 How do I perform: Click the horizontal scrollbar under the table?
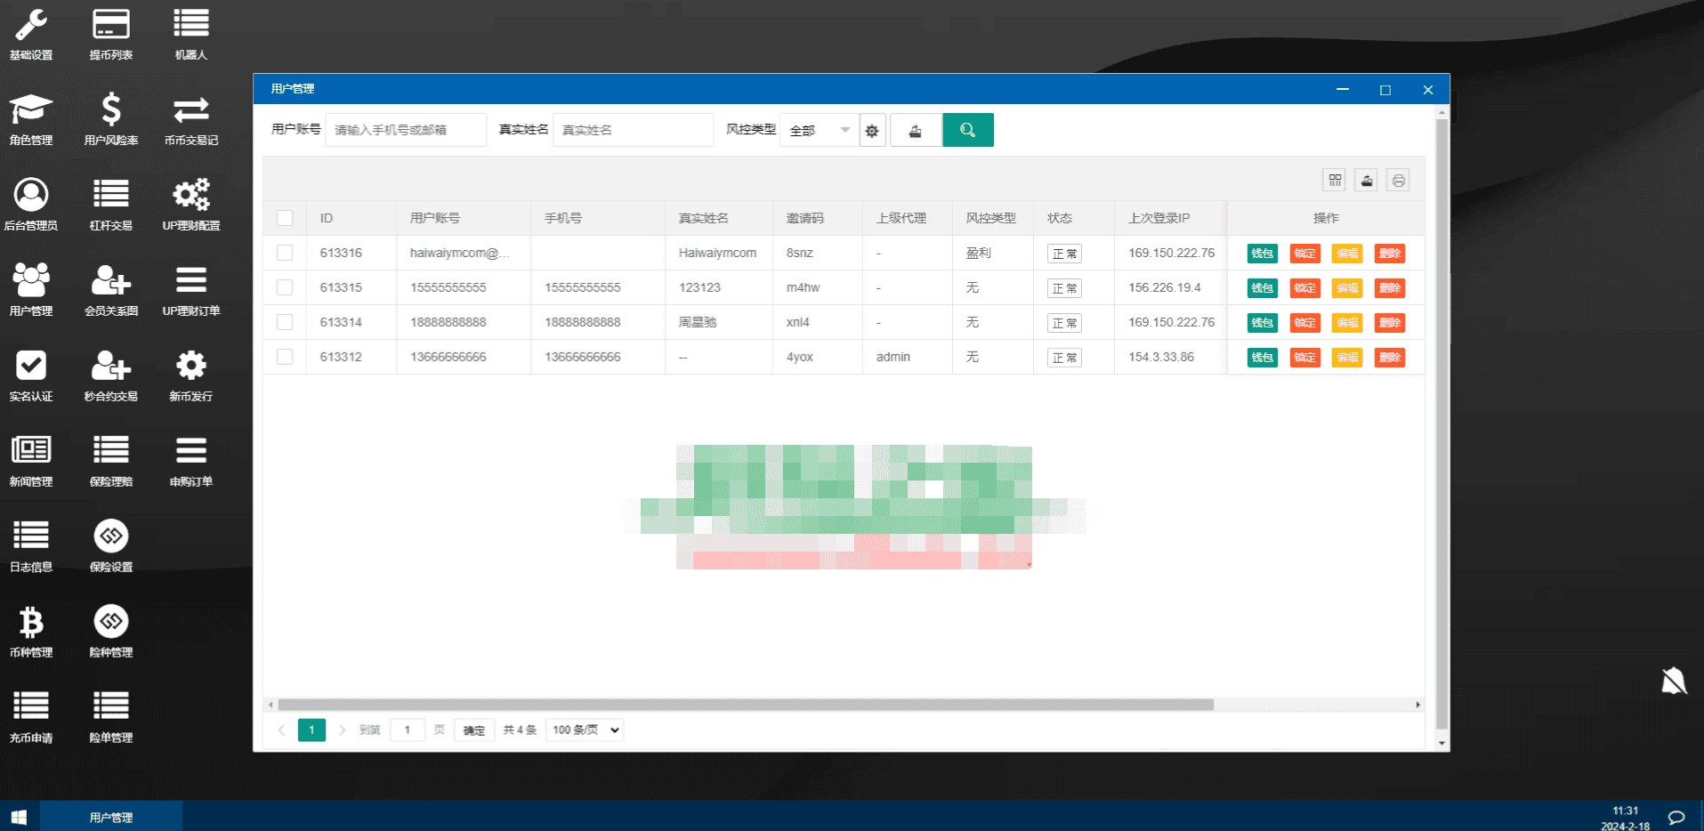click(746, 705)
